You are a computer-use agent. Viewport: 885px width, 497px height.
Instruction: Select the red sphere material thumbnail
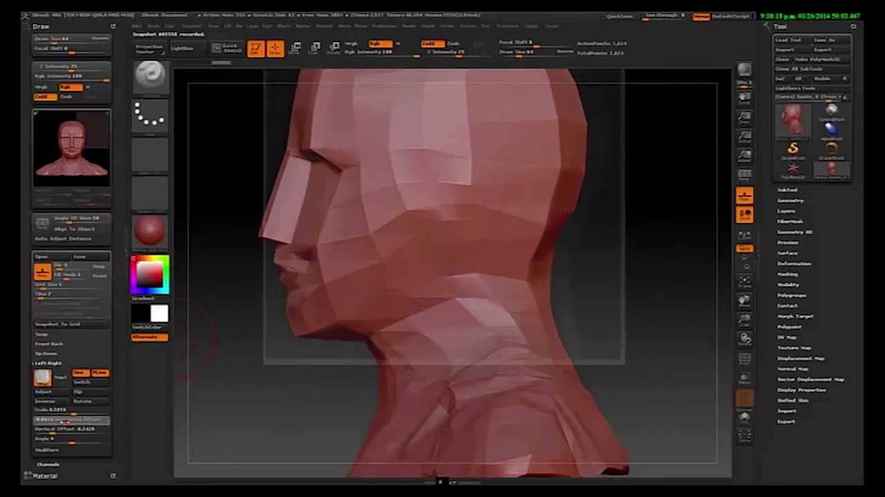(151, 231)
